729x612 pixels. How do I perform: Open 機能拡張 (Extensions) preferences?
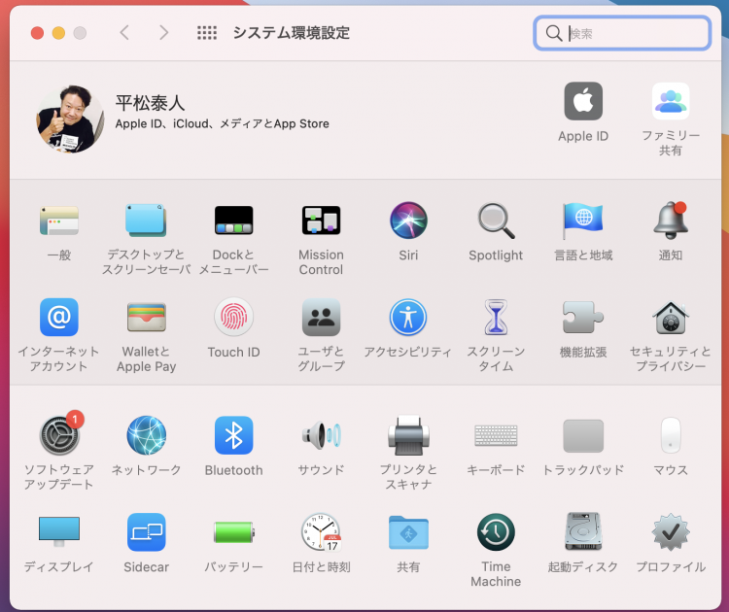[x=583, y=318]
